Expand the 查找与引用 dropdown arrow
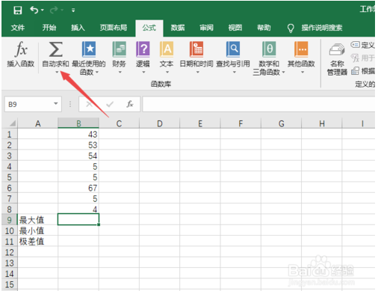The image size is (378, 291). point(234,73)
